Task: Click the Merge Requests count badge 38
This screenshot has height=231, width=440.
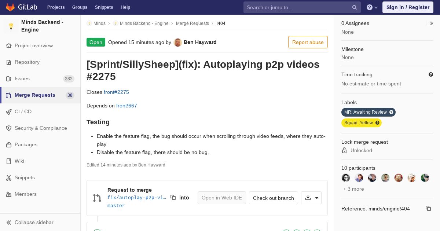Action: [70, 95]
